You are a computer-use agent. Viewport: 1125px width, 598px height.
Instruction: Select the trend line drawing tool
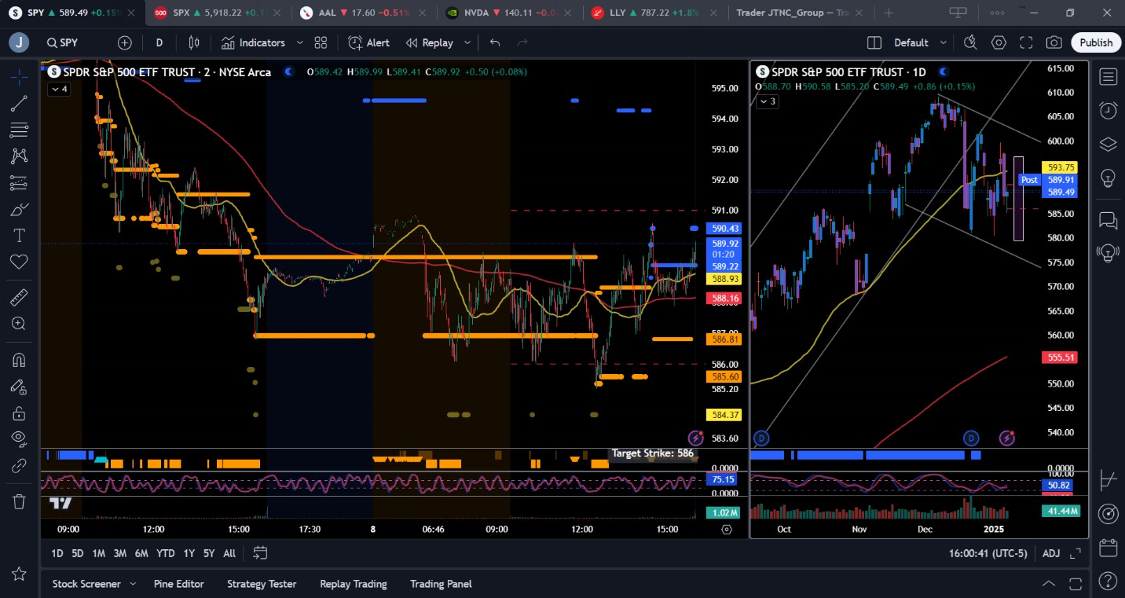19,103
